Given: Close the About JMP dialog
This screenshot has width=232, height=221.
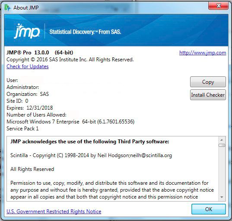Looking at the screenshot, I should point(218,6).
